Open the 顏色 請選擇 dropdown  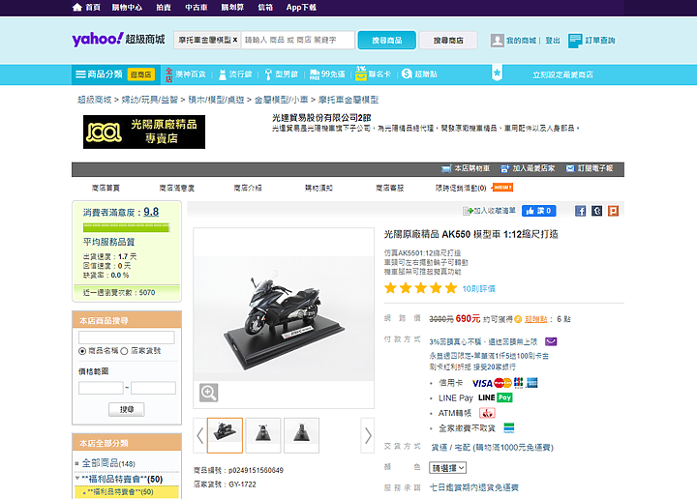447,468
